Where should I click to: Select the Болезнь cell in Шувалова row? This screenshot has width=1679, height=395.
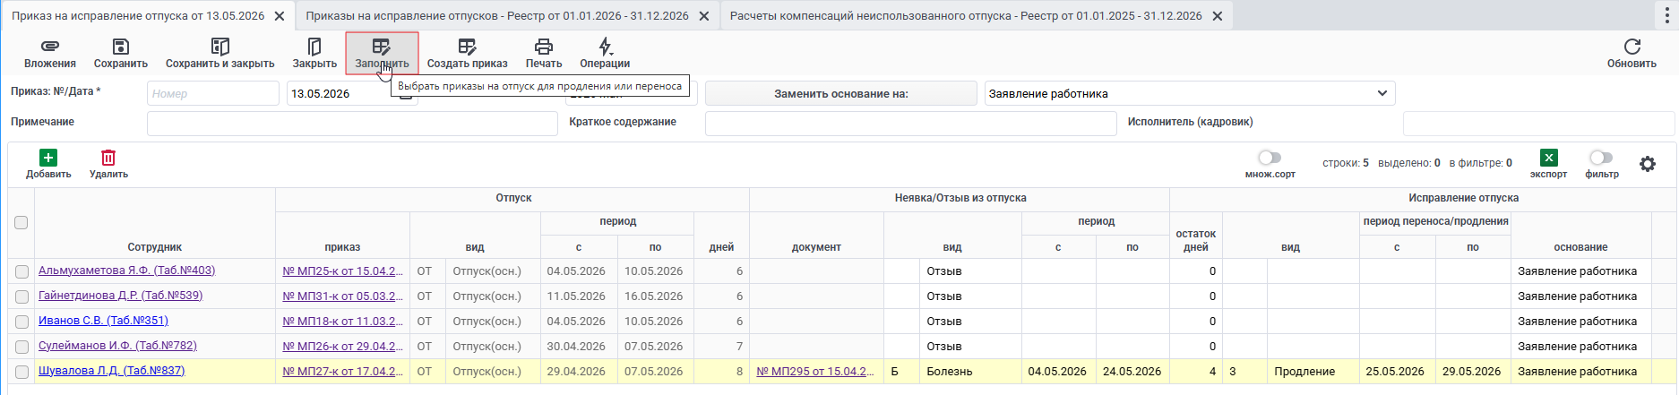[970, 372]
